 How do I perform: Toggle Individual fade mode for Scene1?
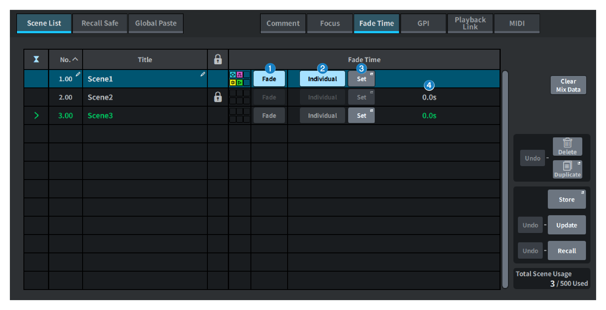pos(322,79)
